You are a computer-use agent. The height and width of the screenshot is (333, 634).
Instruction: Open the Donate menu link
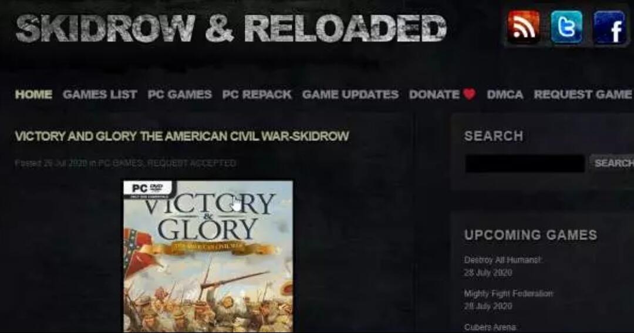coord(434,95)
